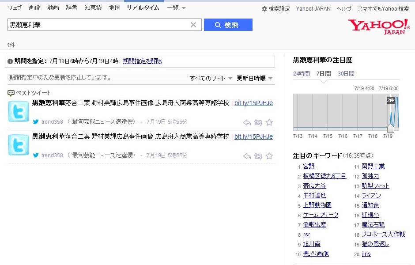Open keyword 紅梅小
The height and width of the screenshot is (265, 415).
370,215
